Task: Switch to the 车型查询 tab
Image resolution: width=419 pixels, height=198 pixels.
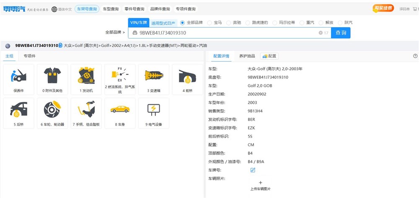Action: [x=111, y=9]
